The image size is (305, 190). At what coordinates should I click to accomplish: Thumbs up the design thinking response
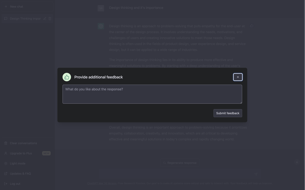(x=251, y=26)
